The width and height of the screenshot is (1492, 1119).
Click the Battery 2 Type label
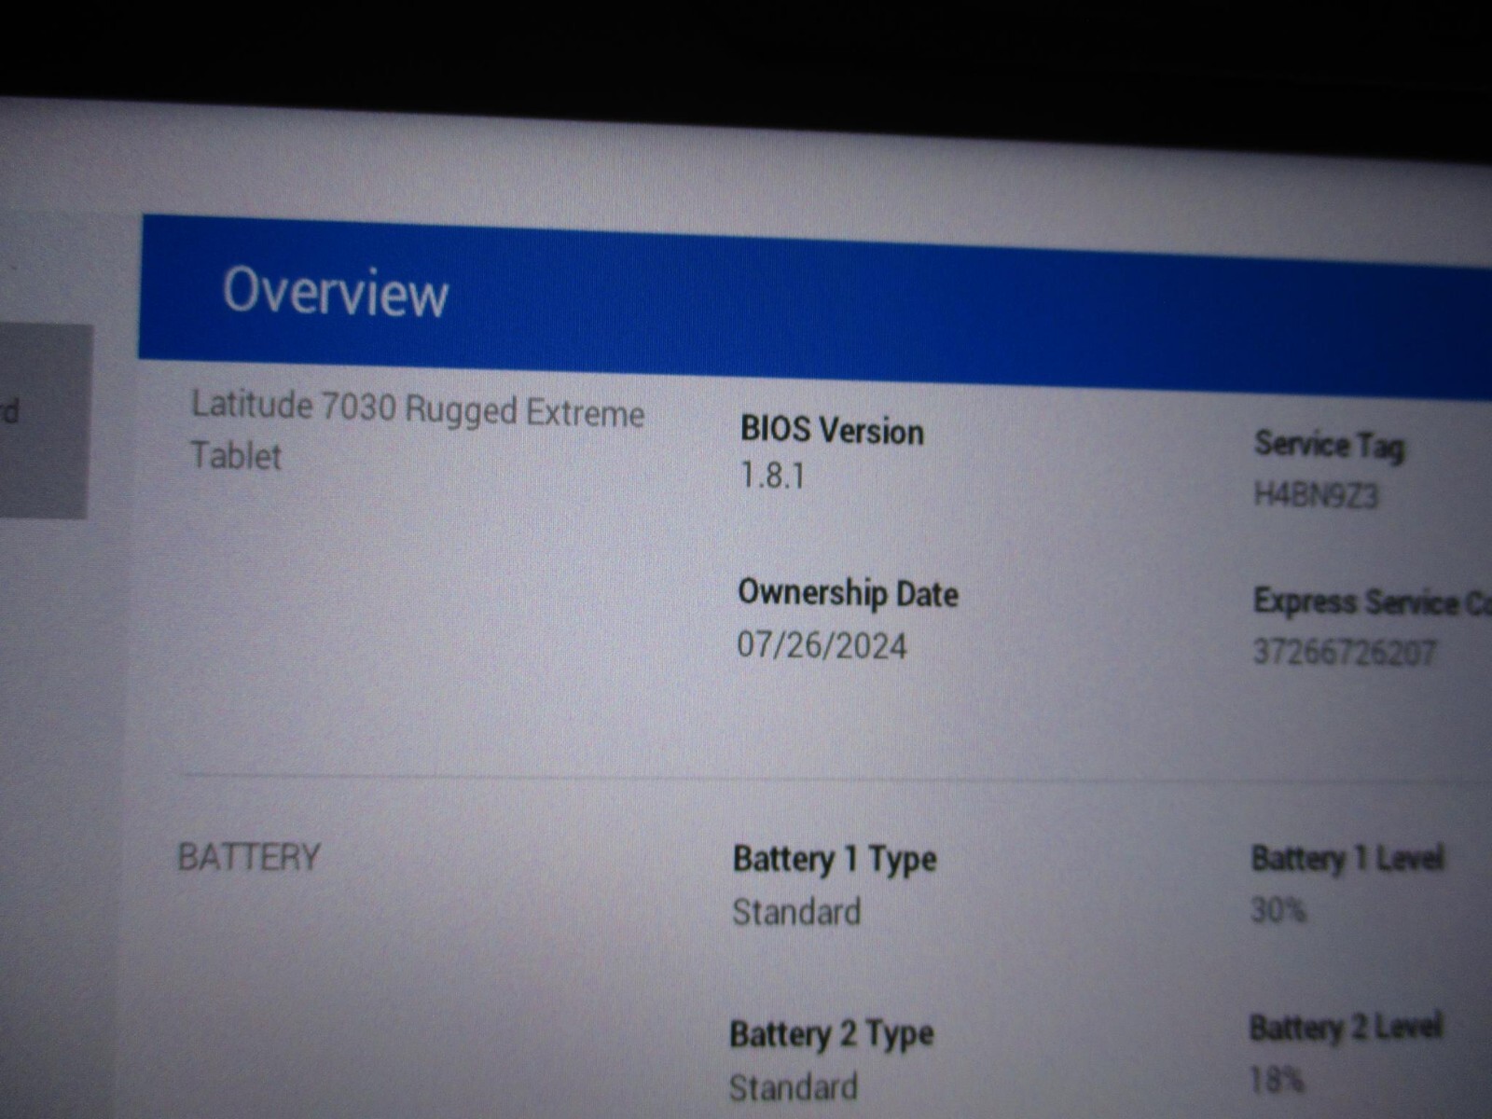pyautogui.click(x=832, y=1034)
